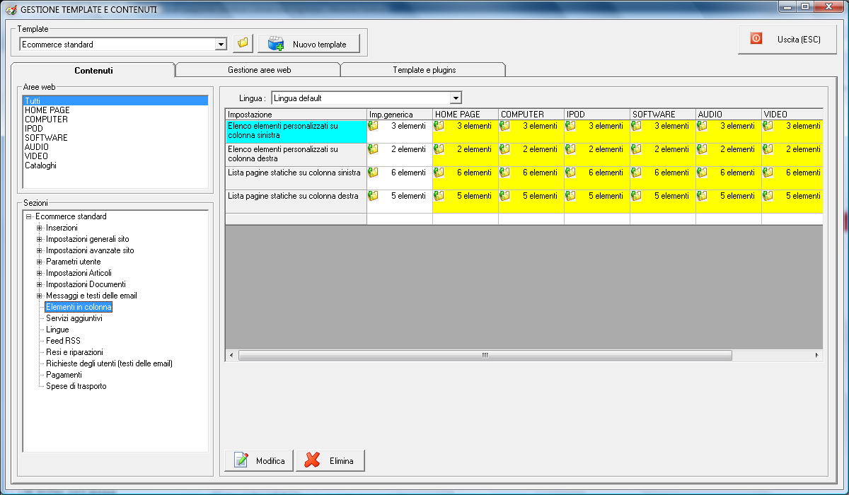Open the Ecommerce standard template dropdown

[221, 45]
